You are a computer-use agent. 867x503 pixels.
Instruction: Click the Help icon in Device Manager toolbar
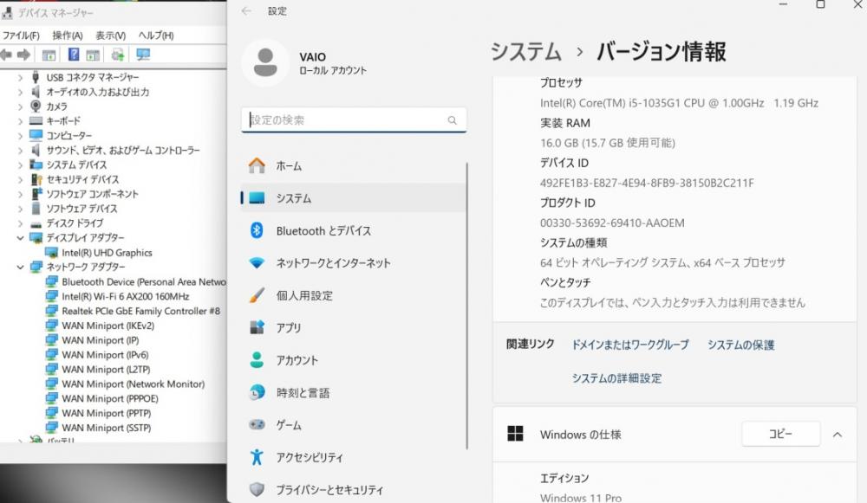tap(74, 55)
